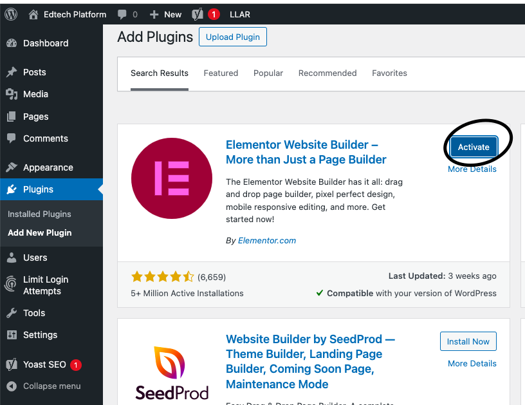Open More Details for Elementor
Viewport: 525px width, 405px height.
click(472, 169)
